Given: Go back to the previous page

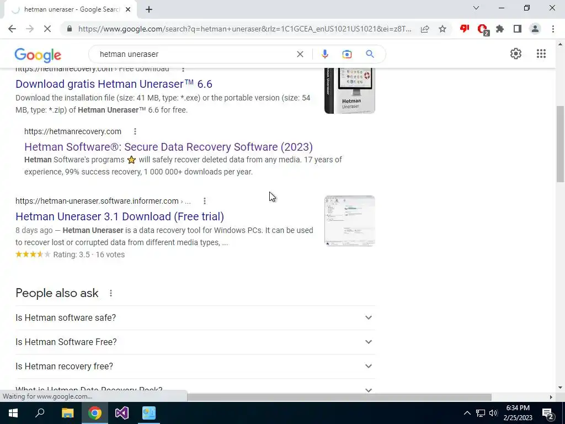Looking at the screenshot, I should [x=12, y=29].
